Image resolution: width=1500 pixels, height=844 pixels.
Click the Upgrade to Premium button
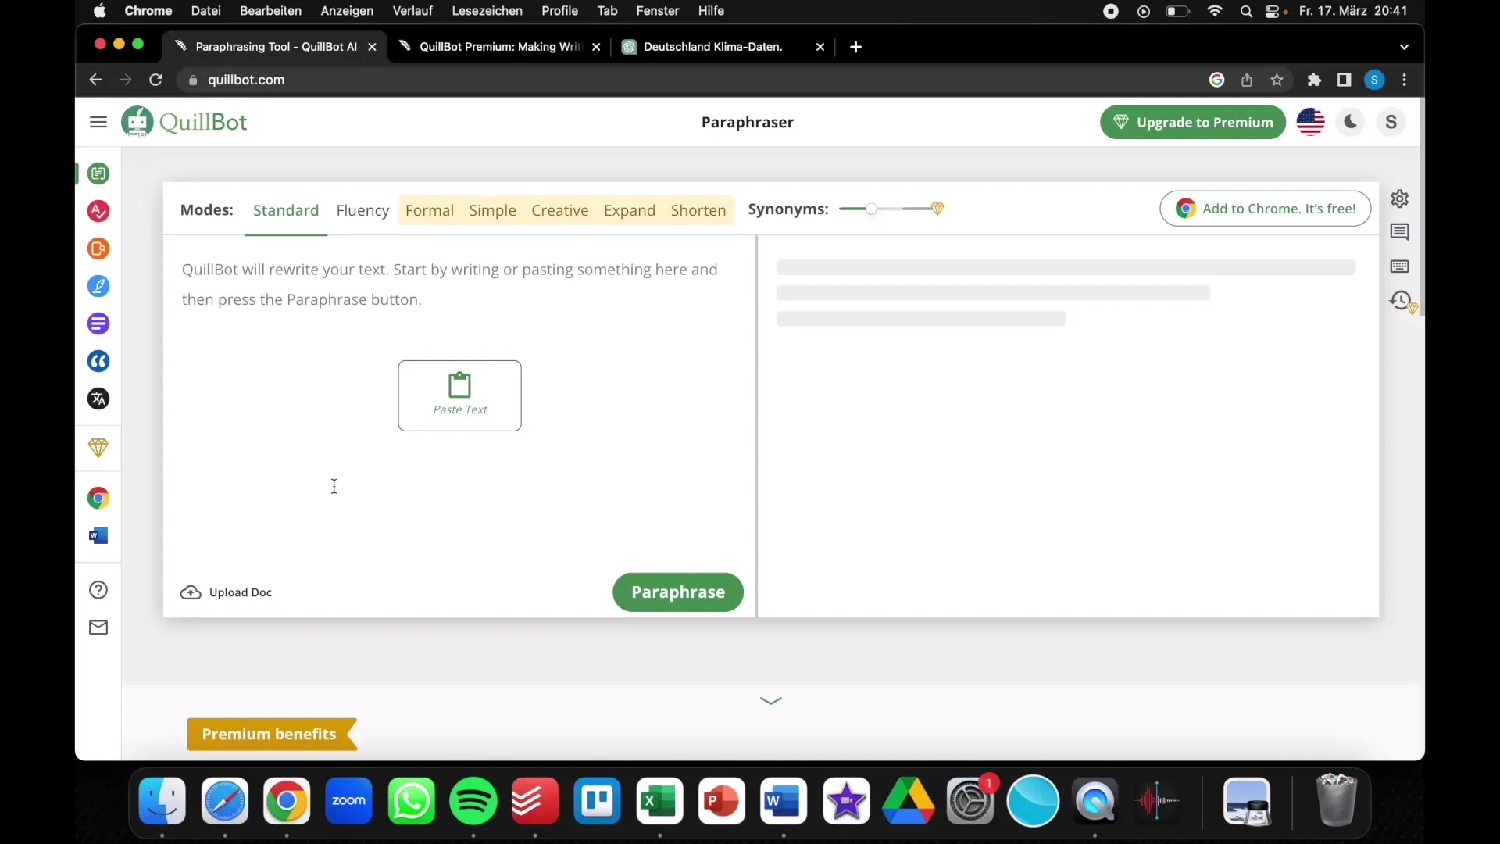click(1192, 122)
